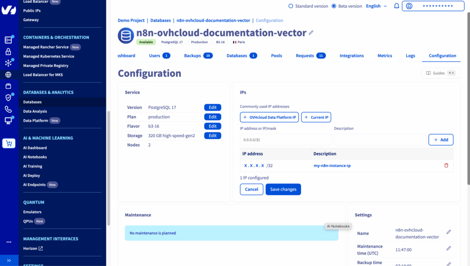This screenshot has height=266, width=470.
Task: Open the English language dropdown
Action: [376, 6]
